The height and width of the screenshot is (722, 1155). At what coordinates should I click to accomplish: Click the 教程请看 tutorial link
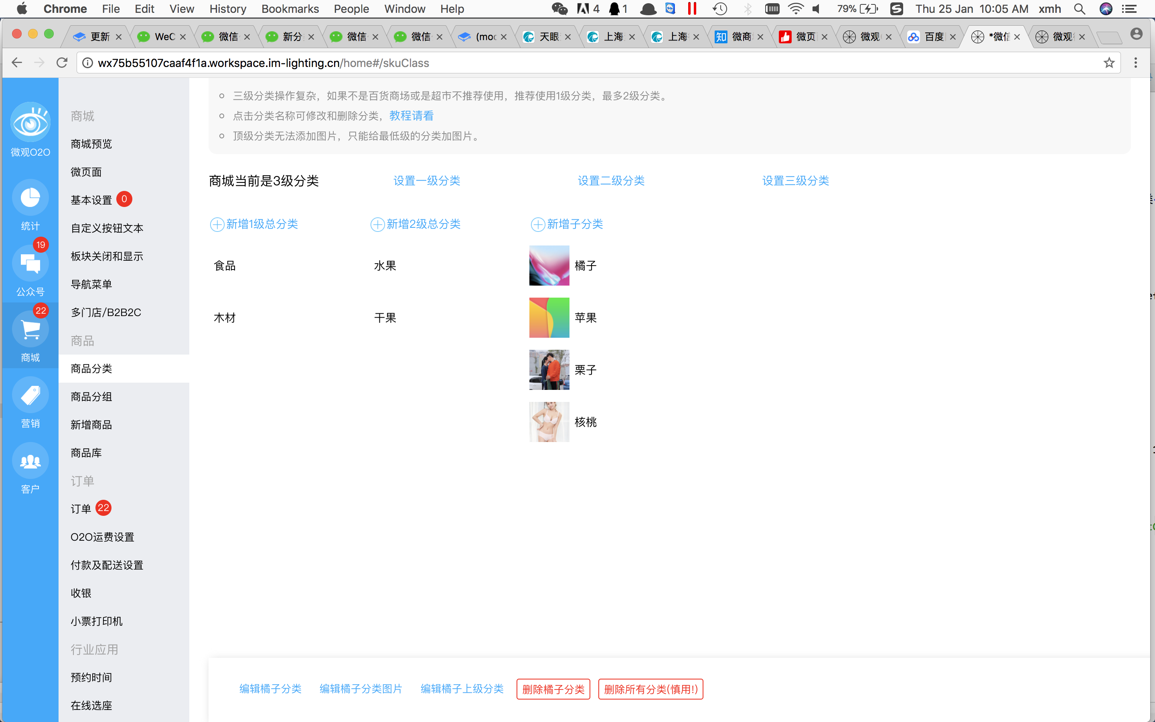(411, 116)
